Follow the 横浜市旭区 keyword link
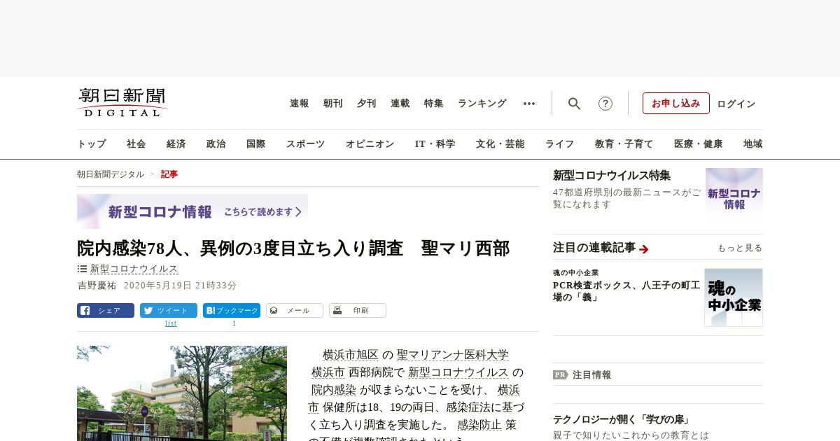The image size is (840, 441). coord(351,355)
